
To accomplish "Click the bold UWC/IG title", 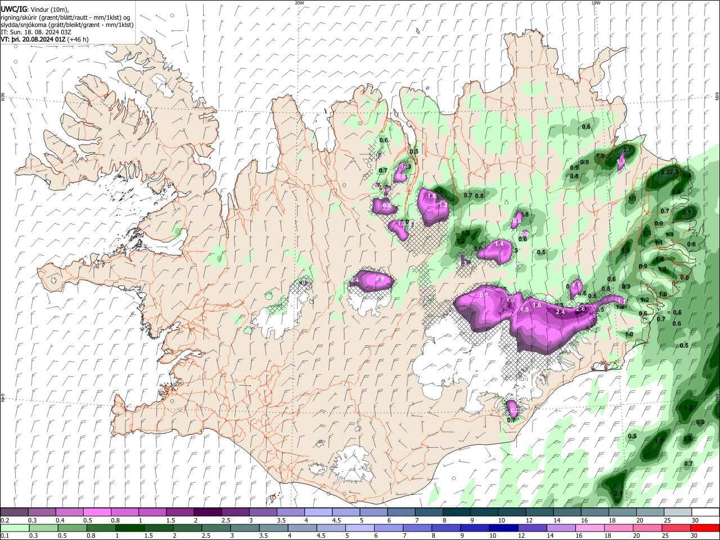I will tap(13, 9).
